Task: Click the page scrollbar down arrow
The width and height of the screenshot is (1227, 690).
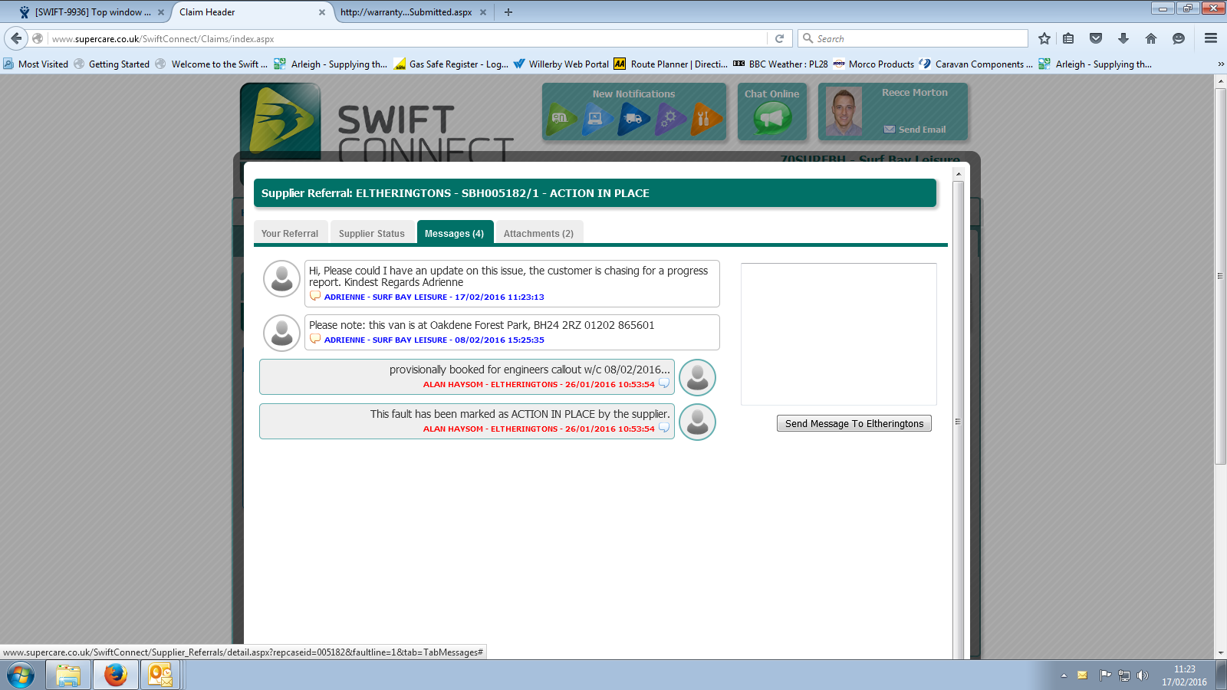Action: coord(1221,653)
